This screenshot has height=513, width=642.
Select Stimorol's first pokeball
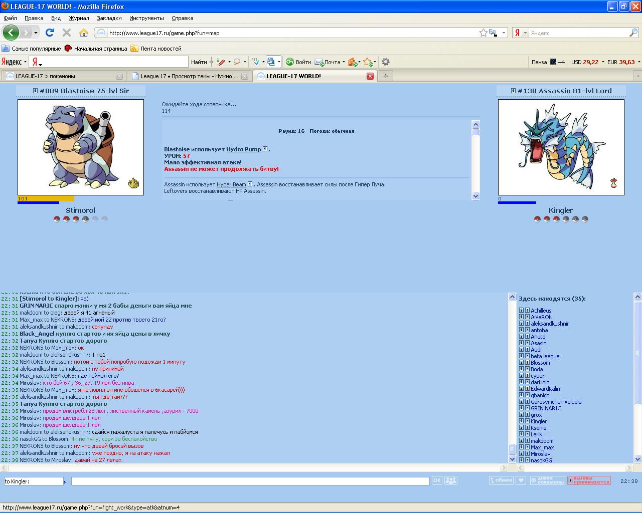point(57,219)
